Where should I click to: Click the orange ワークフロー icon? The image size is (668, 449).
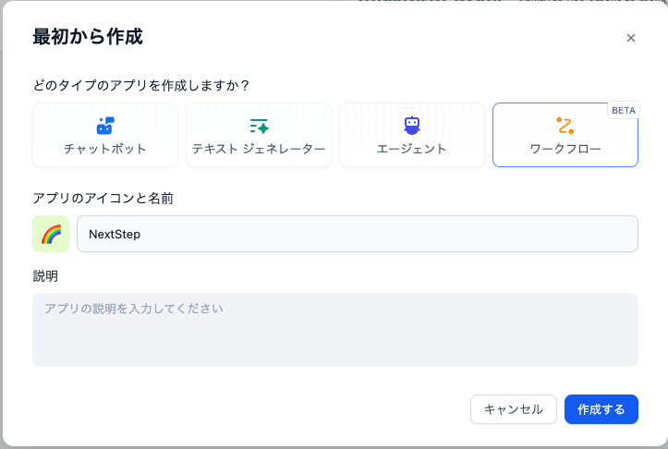coord(565,126)
